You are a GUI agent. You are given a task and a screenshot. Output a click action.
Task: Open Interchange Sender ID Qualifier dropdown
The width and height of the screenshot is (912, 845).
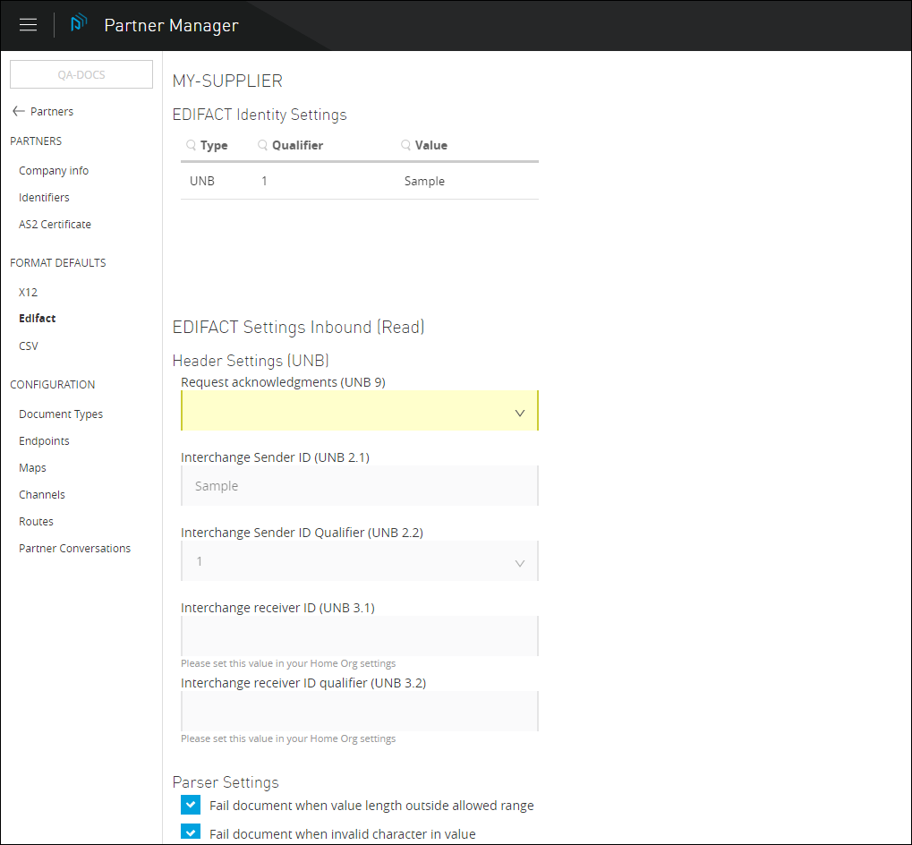pyautogui.click(x=359, y=562)
